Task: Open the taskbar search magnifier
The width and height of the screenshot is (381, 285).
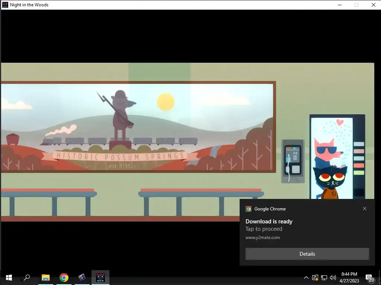Action: pos(27,278)
